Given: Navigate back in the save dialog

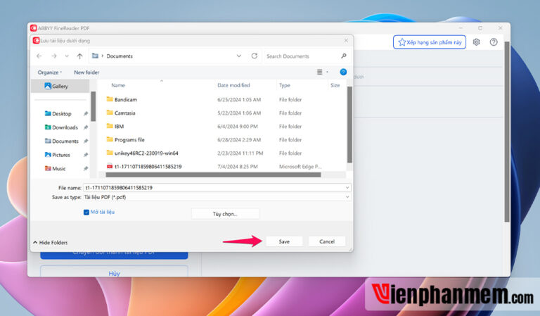Looking at the screenshot, I should (39, 56).
